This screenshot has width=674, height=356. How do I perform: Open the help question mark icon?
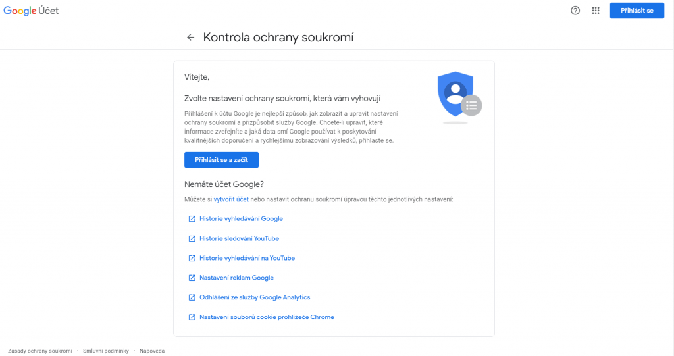click(575, 11)
